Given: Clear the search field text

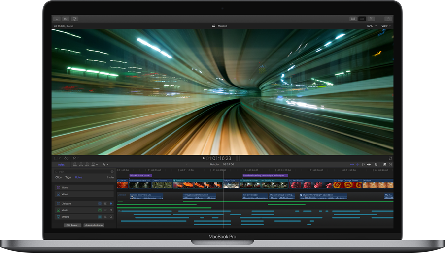Looking at the screenshot, I should coord(112,172).
